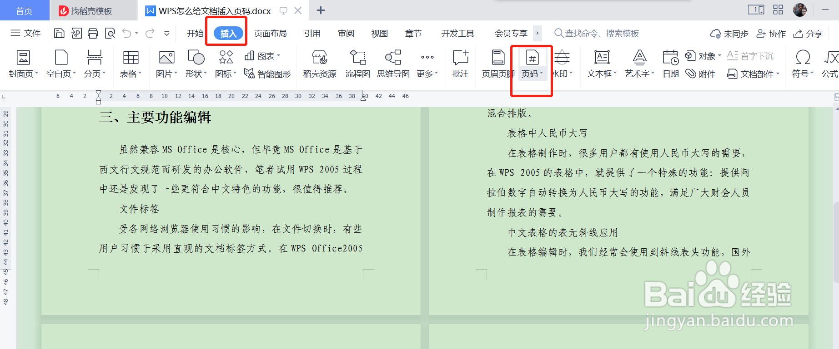
Task: Open a new tab with the plus button
Action: (x=321, y=10)
